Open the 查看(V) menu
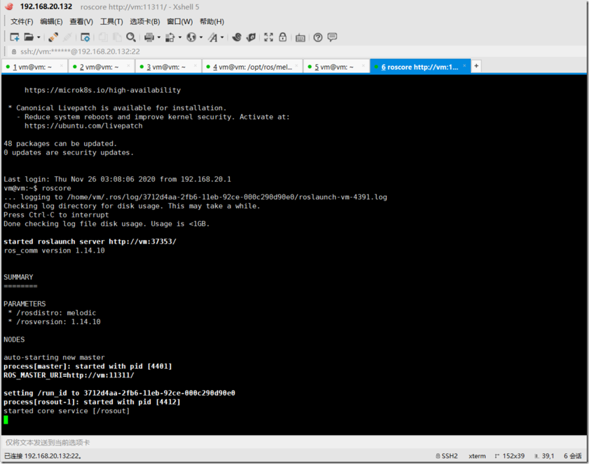The width and height of the screenshot is (589, 464). tap(81, 21)
